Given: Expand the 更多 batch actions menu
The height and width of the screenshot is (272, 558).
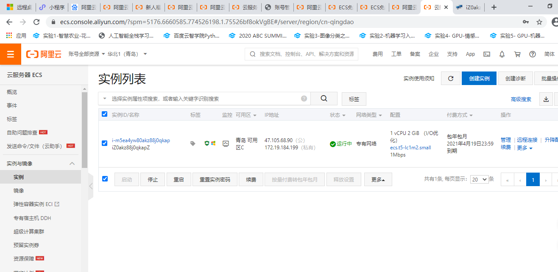Looking at the screenshot, I should coord(378,180).
